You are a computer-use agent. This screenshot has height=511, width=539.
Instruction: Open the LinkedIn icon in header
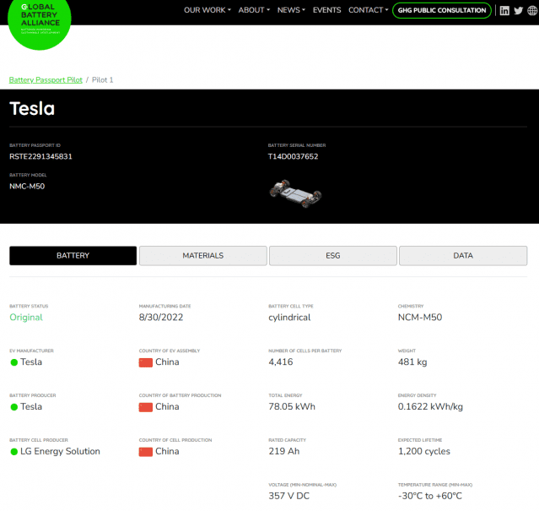(x=504, y=11)
